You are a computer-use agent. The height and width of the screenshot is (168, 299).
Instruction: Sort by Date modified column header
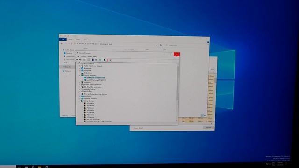[128, 49]
